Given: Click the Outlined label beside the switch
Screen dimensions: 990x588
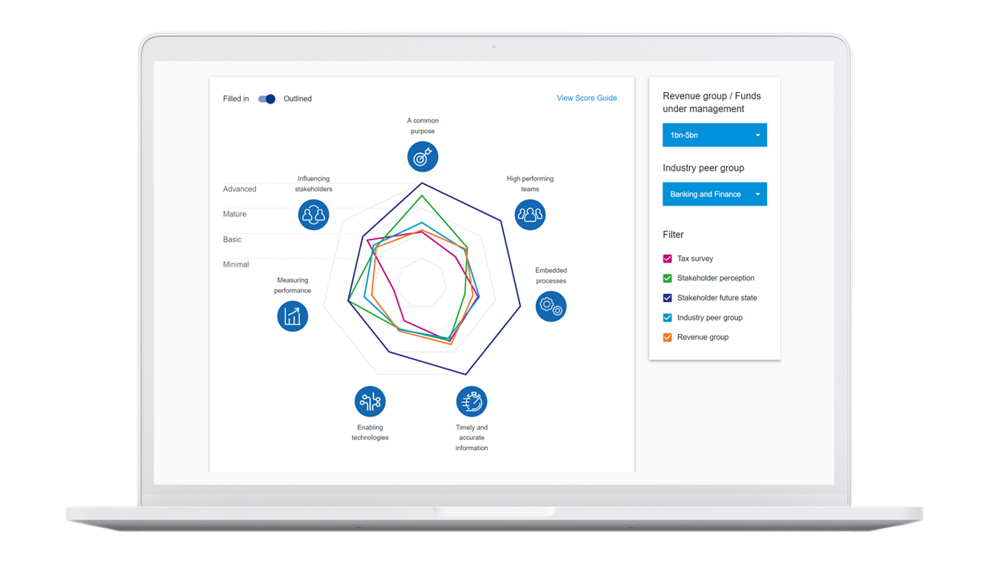Looking at the screenshot, I should click(298, 99).
